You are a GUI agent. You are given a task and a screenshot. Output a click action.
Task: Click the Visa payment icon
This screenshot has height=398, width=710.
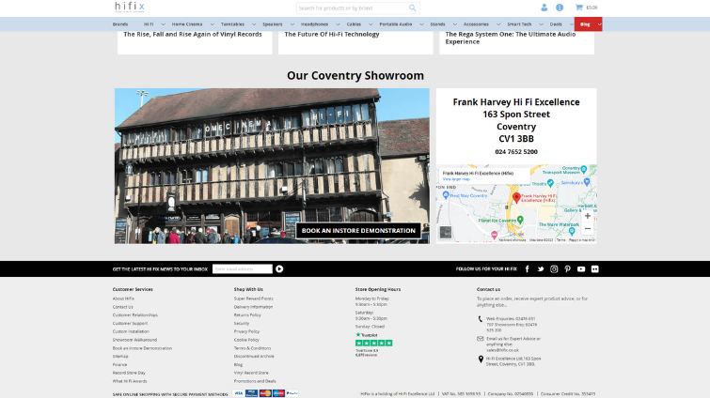tap(238, 393)
